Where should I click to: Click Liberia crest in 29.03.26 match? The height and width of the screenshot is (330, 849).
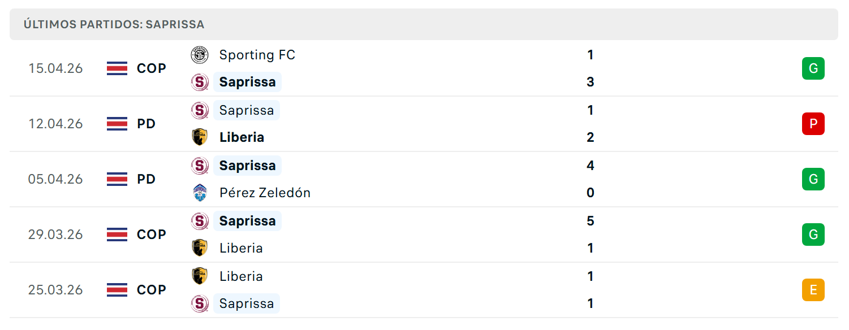click(x=200, y=248)
